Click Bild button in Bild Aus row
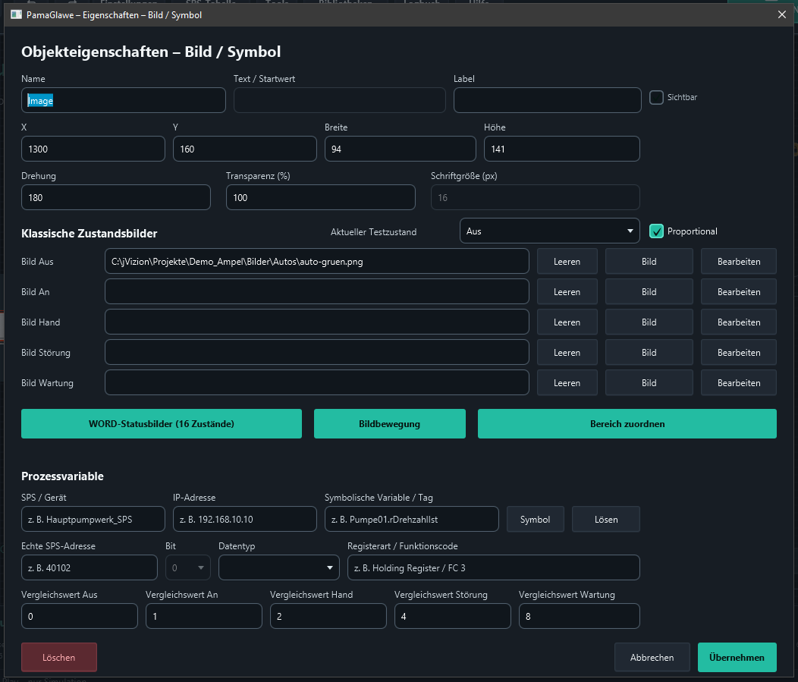Screen dimensions: 798x682 (x=649, y=262)
